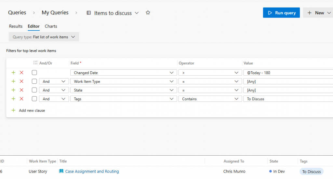This screenshot has width=333, height=179.
Task: Click the group clauses icon in header
Action: [x=35, y=63]
